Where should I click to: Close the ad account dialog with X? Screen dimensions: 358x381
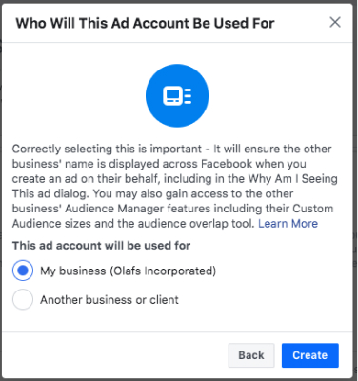tap(335, 23)
